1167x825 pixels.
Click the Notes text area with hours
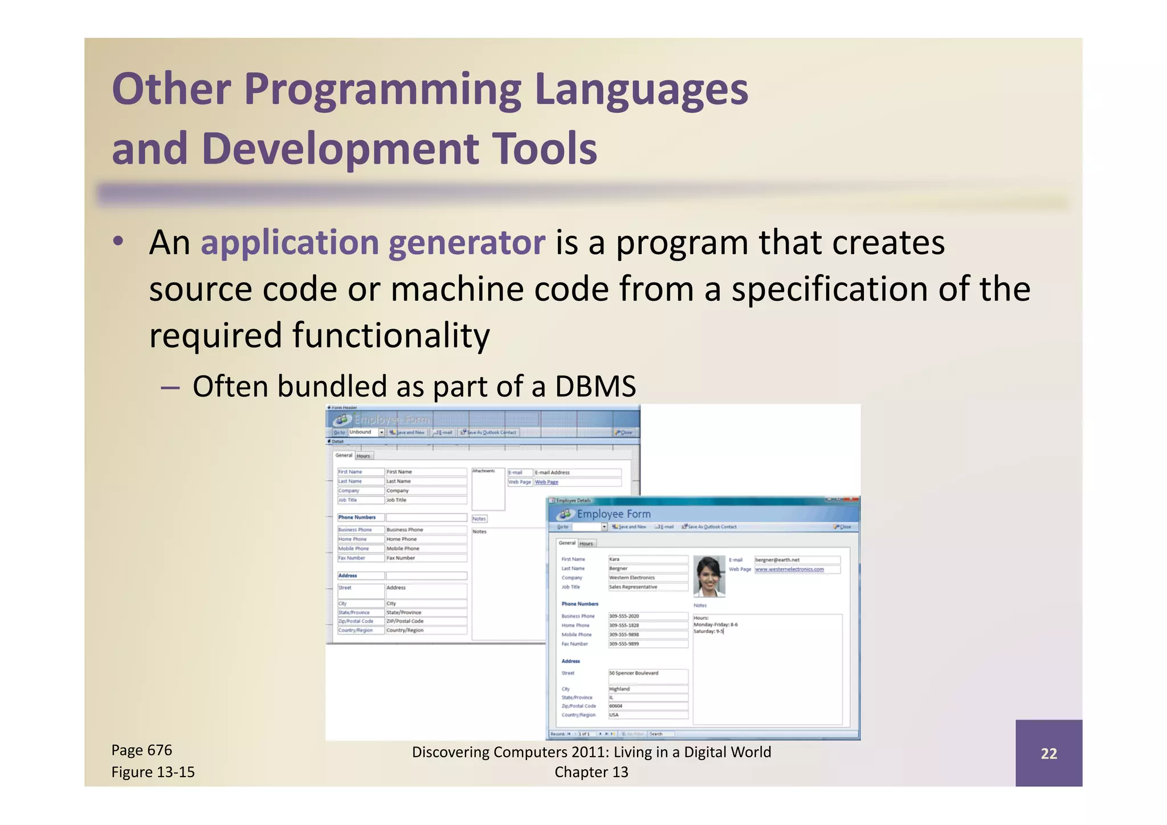pyautogui.click(x=768, y=669)
